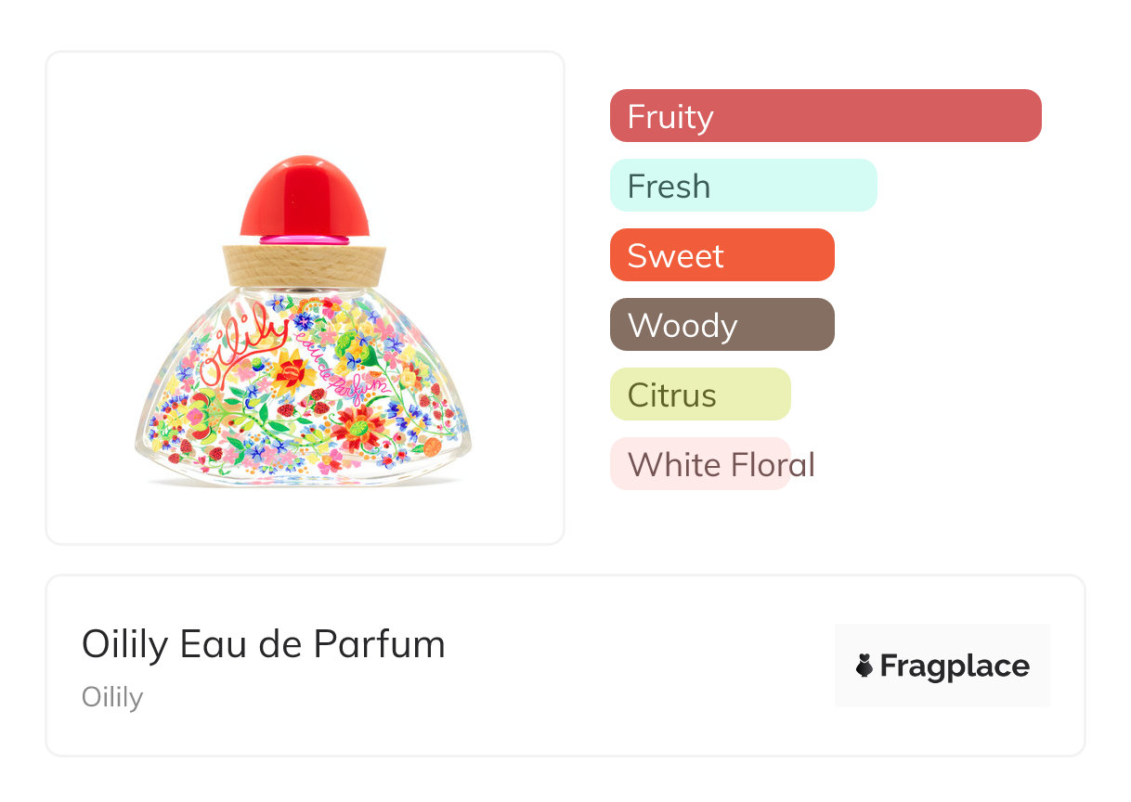Screen dimensions: 1131x802
Task: Click the Fruity accord bar
Action: point(825,116)
